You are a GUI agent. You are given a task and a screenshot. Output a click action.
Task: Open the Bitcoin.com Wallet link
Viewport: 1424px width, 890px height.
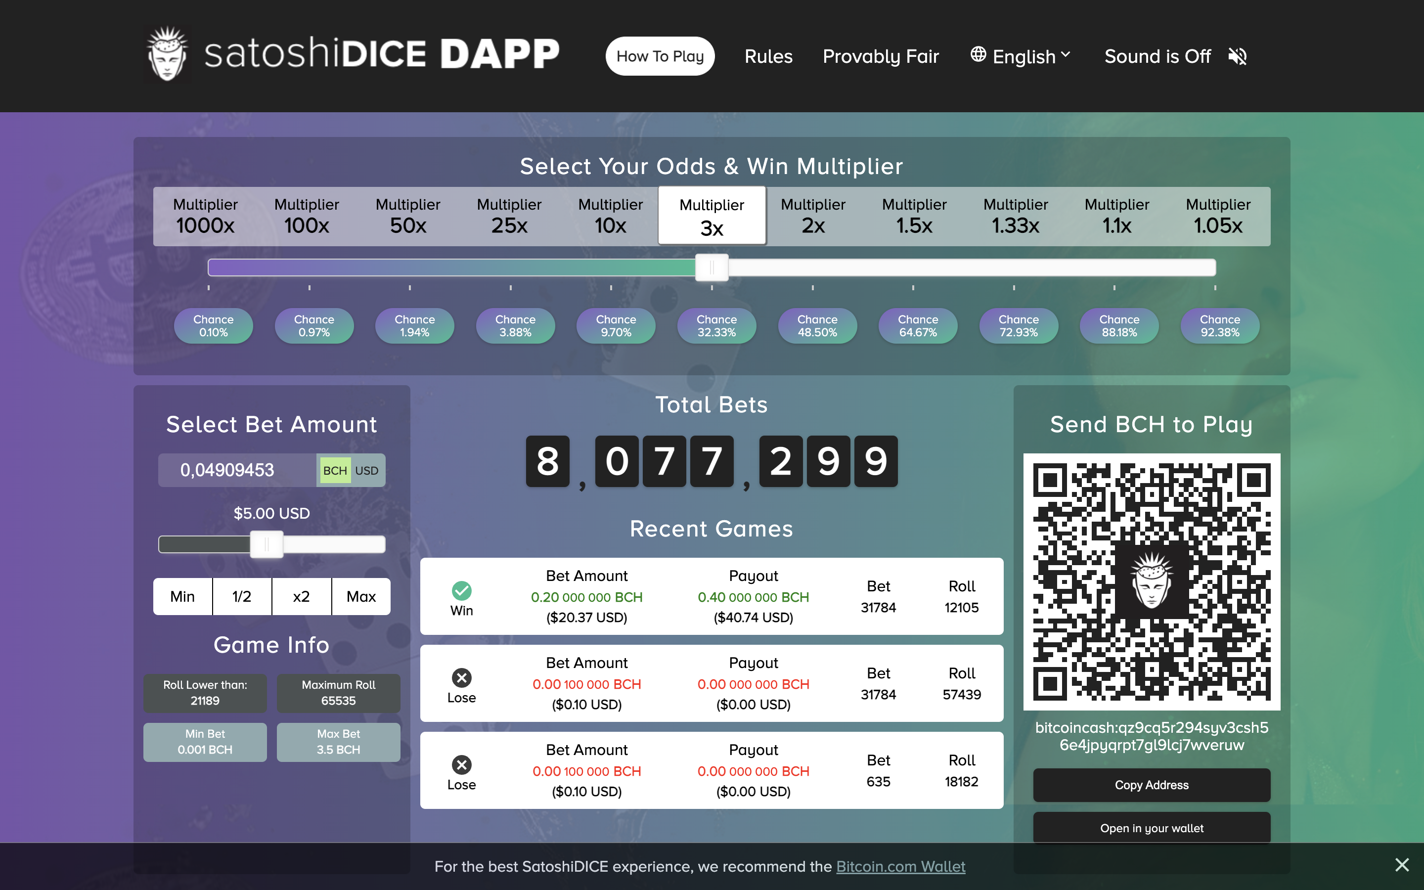tap(900, 866)
